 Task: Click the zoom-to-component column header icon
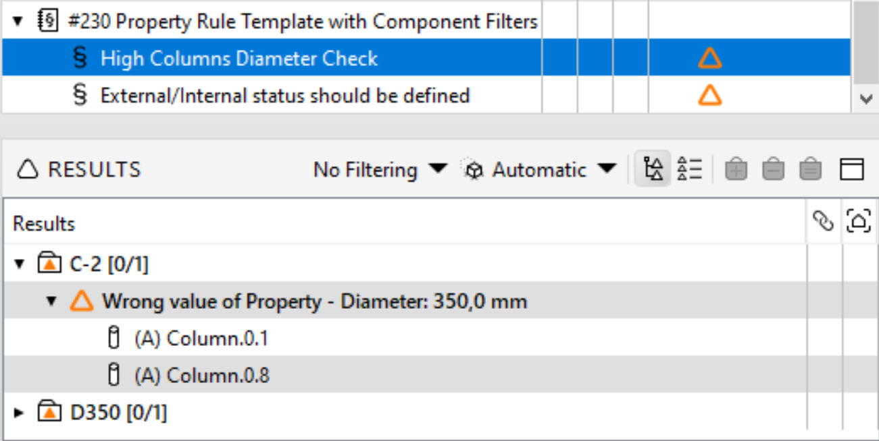click(859, 221)
